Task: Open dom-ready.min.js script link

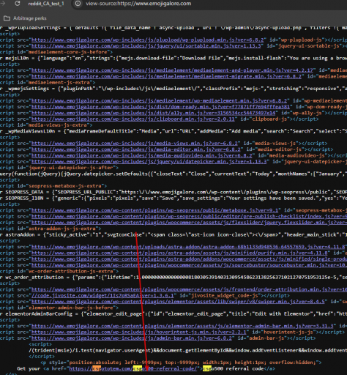Action: point(160,107)
